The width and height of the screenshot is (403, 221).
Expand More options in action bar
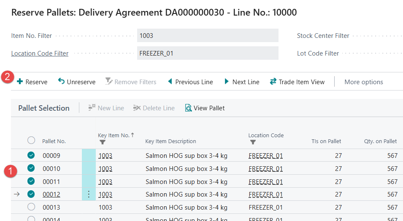click(363, 82)
